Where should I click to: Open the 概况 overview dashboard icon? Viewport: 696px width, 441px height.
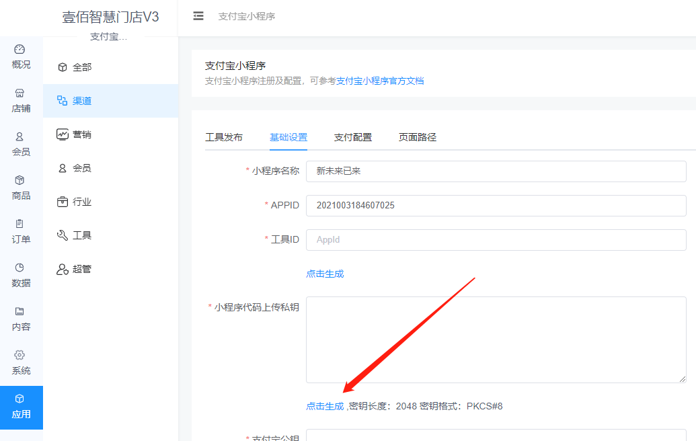click(x=20, y=49)
